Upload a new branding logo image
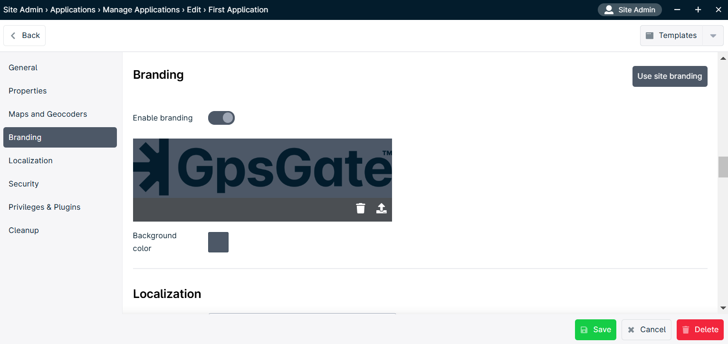Image resolution: width=728 pixels, height=344 pixels. click(x=381, y=208)
